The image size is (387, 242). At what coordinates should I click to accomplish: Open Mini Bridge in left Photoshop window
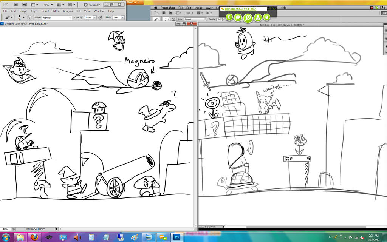[25, 5]
